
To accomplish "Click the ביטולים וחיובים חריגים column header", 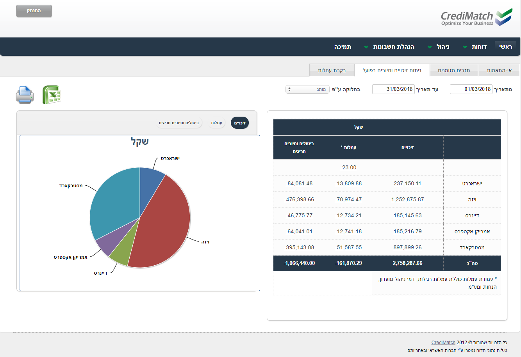I will [299, 147].
